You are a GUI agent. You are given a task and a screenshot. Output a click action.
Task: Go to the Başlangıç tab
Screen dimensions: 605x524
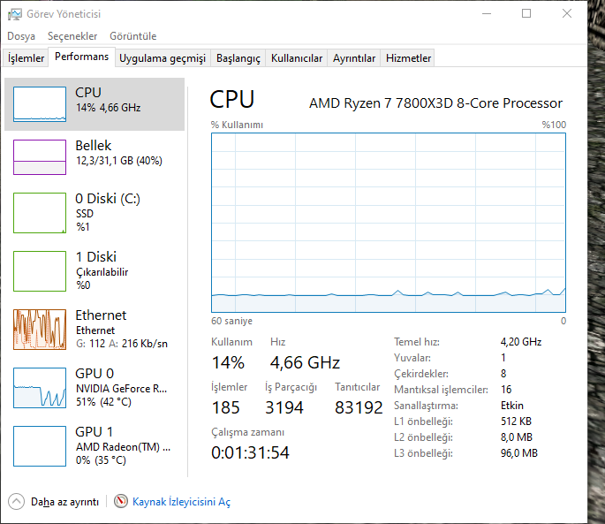pyautogui.click(x=238, y=58)
